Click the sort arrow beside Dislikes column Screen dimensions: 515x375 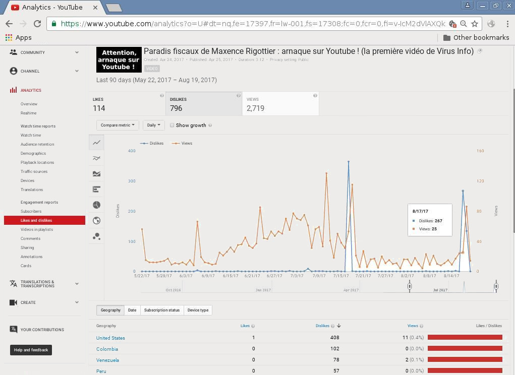click(x=338, y=326)
